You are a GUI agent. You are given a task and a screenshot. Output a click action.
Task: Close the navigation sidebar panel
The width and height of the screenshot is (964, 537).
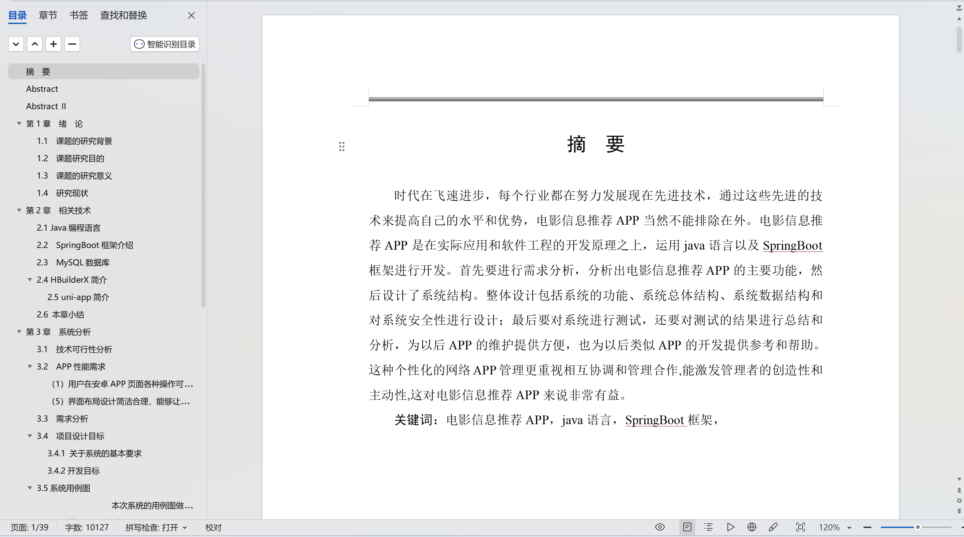tap(191, 15)
